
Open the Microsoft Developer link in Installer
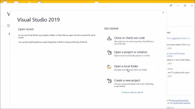tap(180, 101)
